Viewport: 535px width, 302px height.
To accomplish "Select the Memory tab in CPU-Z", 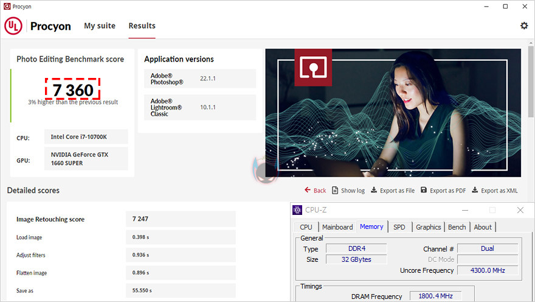I will pos(371,226).
